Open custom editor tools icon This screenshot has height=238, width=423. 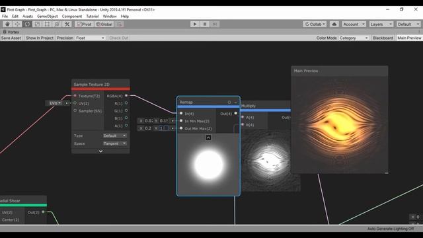coord(67,24)
